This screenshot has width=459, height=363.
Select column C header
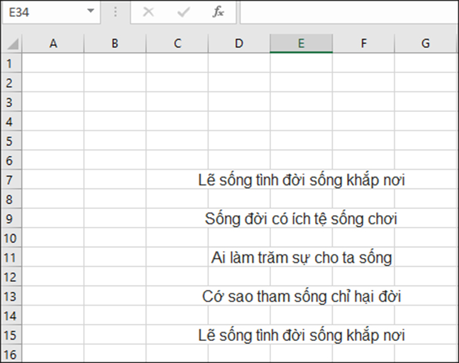click(177, 43)
